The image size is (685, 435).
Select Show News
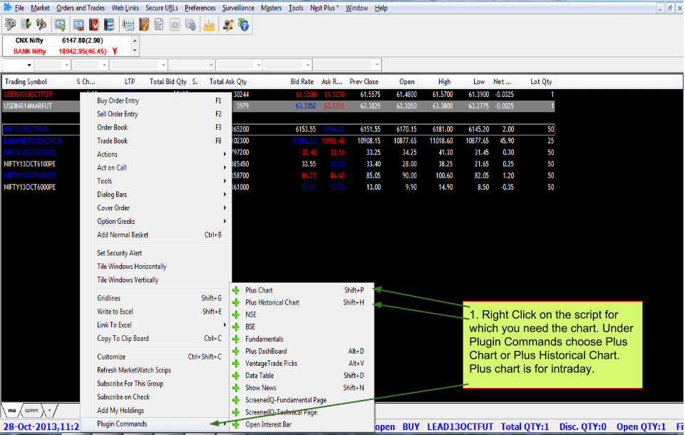[302, 388]
